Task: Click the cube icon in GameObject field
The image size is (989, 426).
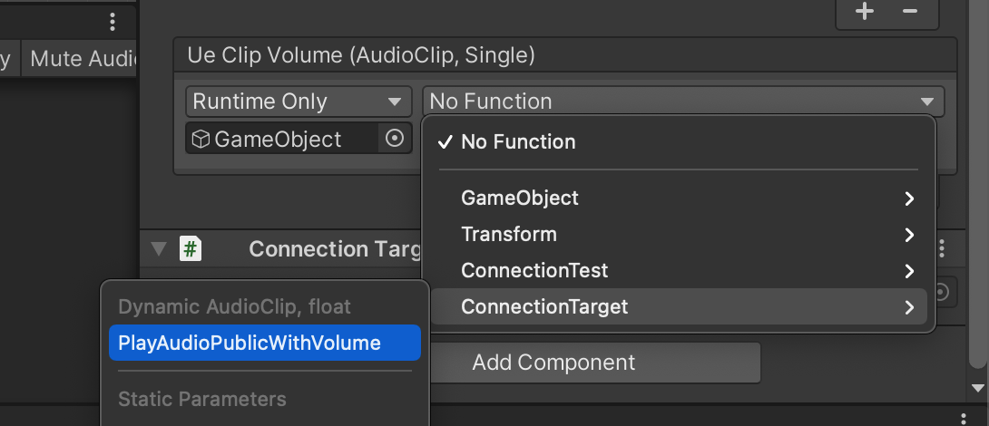Action: pyautogui.click(x=201, y=139)
